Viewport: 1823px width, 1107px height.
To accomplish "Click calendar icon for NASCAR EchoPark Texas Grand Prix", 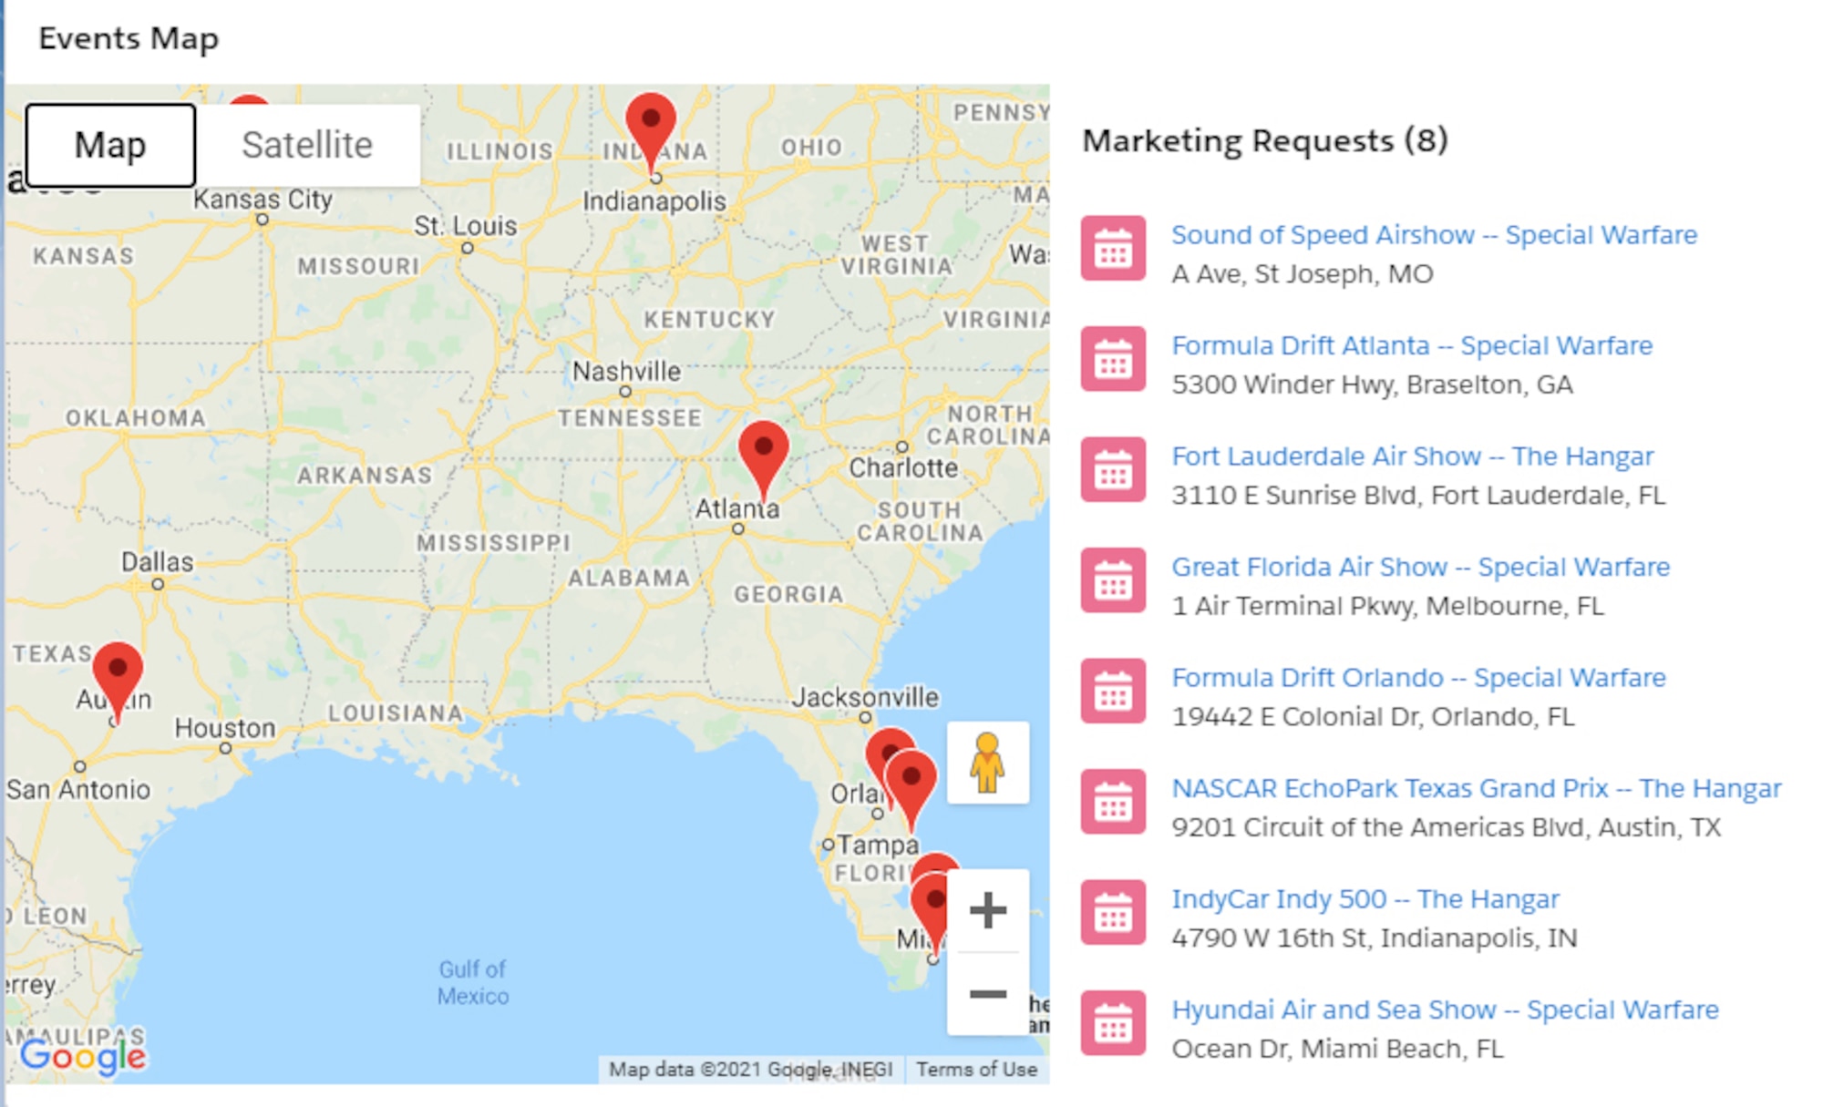I will click(x=1113, y=802).
